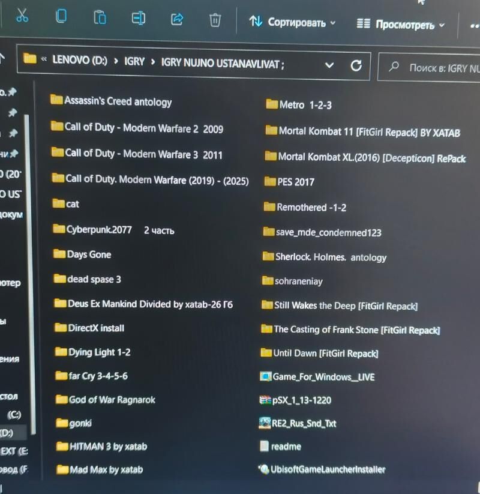This screenshot has width=480, height=494.
Task: Select Until Dawn [FitGirl Repack] folder
Action: click(x=319, y=353)
